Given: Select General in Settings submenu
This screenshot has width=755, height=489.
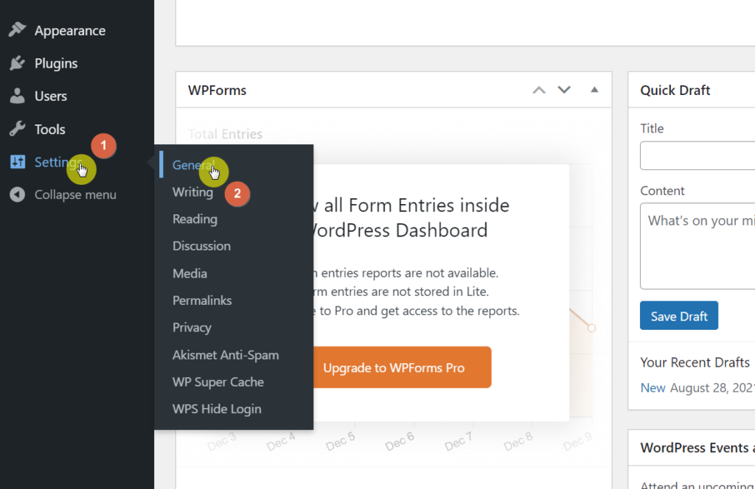Looking at the screenshot, I should click(194, 165).
